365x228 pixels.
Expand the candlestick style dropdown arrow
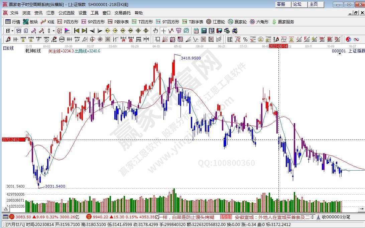[x=54, y=31]
